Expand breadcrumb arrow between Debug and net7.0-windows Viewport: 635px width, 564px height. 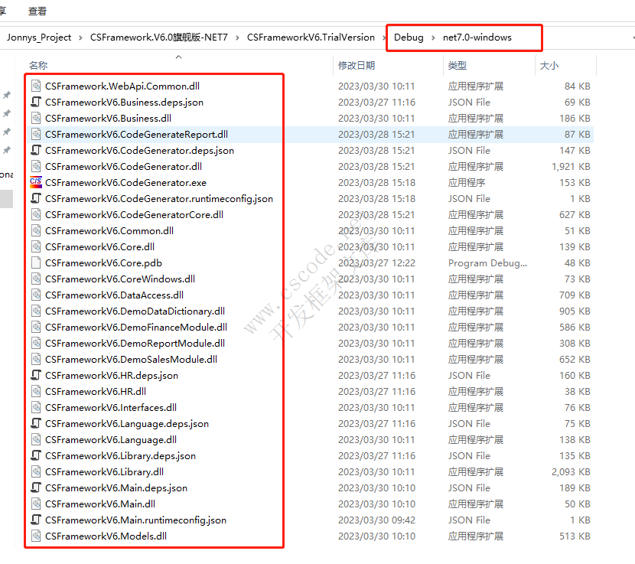tap(433, 37)
